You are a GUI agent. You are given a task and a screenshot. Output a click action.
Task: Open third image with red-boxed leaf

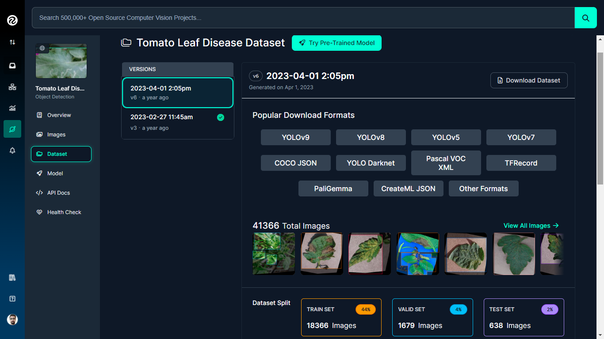coord(370,254)
